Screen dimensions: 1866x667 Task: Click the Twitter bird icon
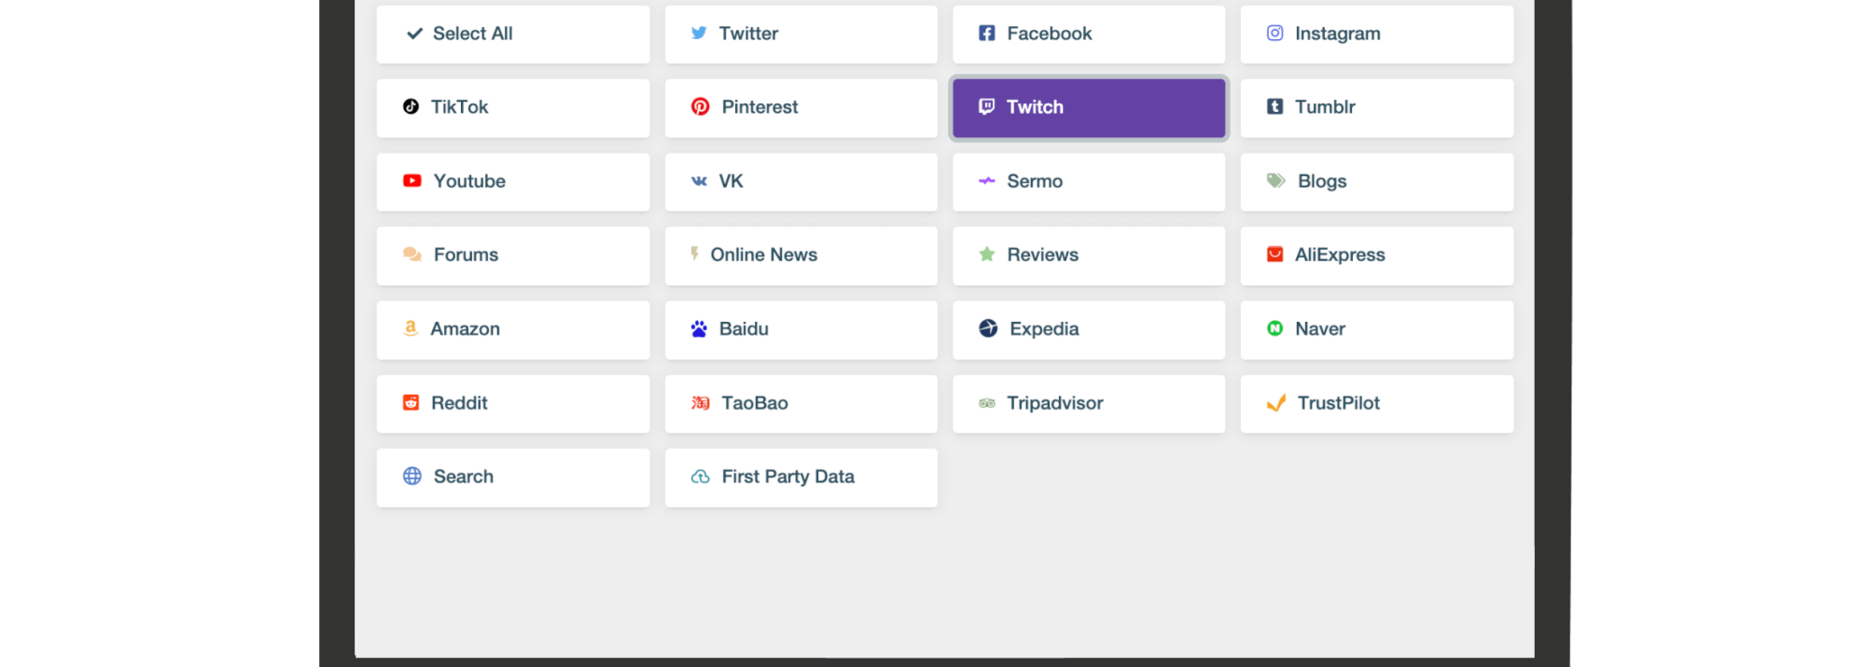[x=699, y=34]
